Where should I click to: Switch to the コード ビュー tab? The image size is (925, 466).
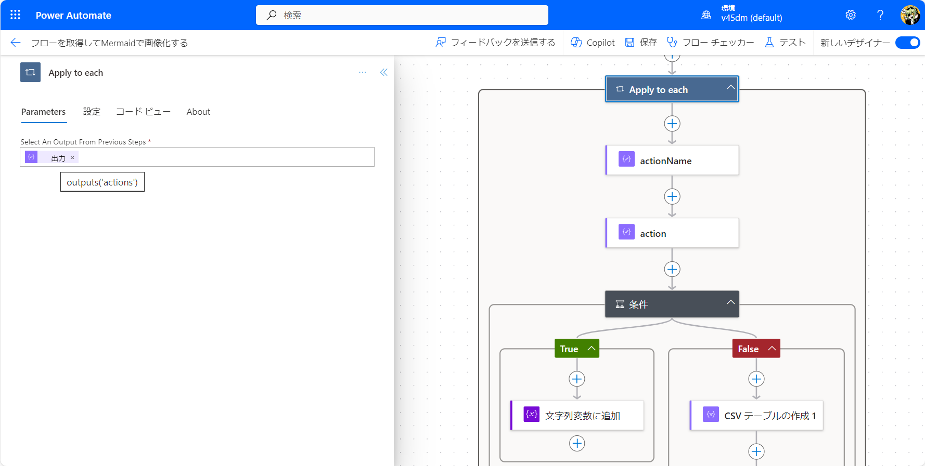[x=143, y=112]
